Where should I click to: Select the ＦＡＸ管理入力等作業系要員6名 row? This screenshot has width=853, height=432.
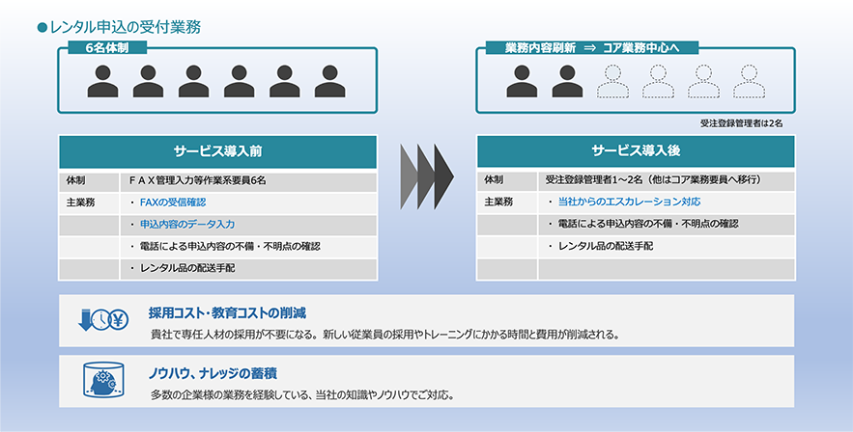point(196,180)
